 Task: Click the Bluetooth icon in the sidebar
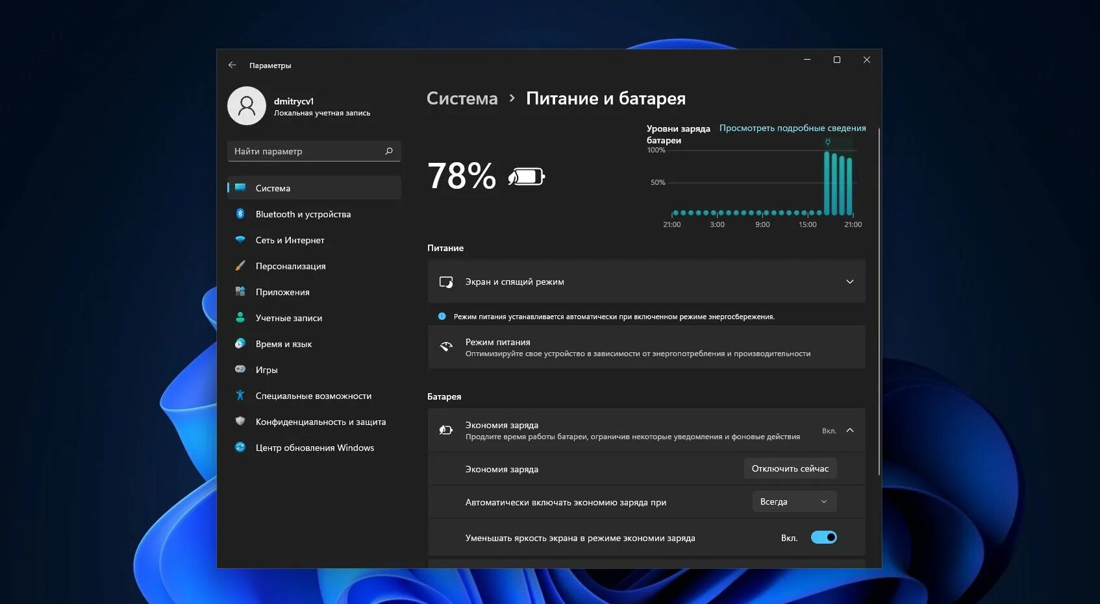click(x=240, y=213)
